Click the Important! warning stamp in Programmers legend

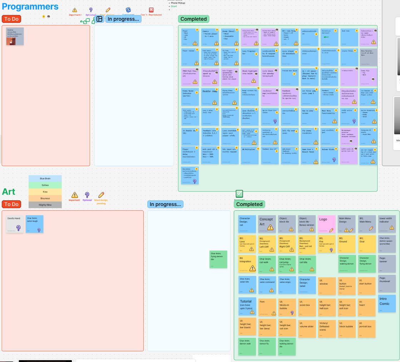pos(75,10)
